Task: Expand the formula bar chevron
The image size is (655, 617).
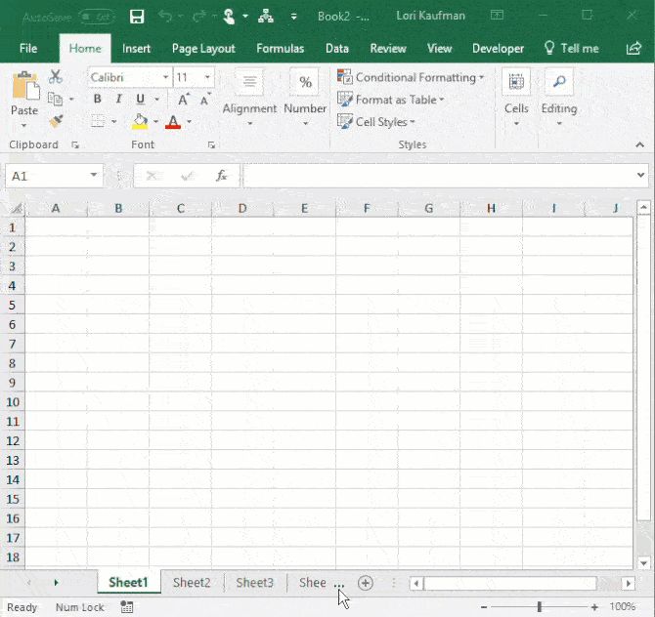Action: 641,176
